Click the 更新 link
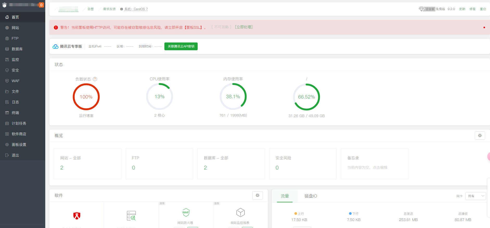The height and width of the screenshot is (228, 490). coord(462,9)
